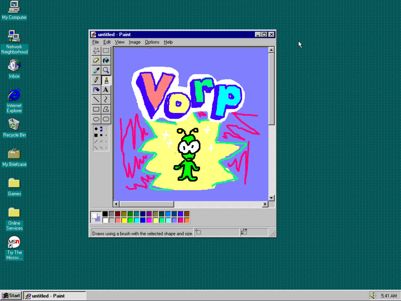
Task: Pick the brown color swatch
Action: pos(187,214)
